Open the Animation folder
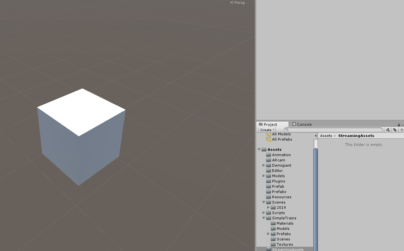 (x=278, y=155)
